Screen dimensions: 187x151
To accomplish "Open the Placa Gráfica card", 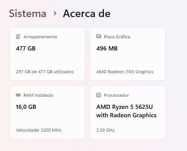I will pos(128,54).
